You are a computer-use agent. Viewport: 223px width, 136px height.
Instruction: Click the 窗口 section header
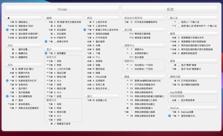pos(102,96)
